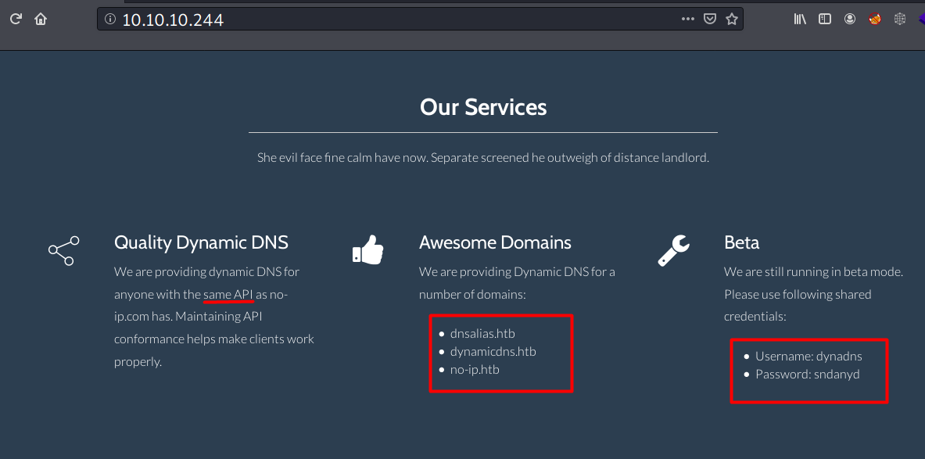Click the Username: dynadns credential line

(x=808, y=357)
